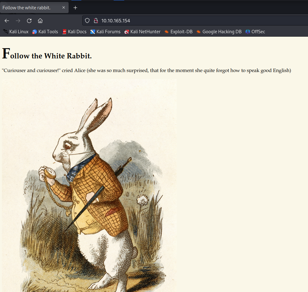Click the "Curiouser and curiouser!" quote text

[147, 70]
